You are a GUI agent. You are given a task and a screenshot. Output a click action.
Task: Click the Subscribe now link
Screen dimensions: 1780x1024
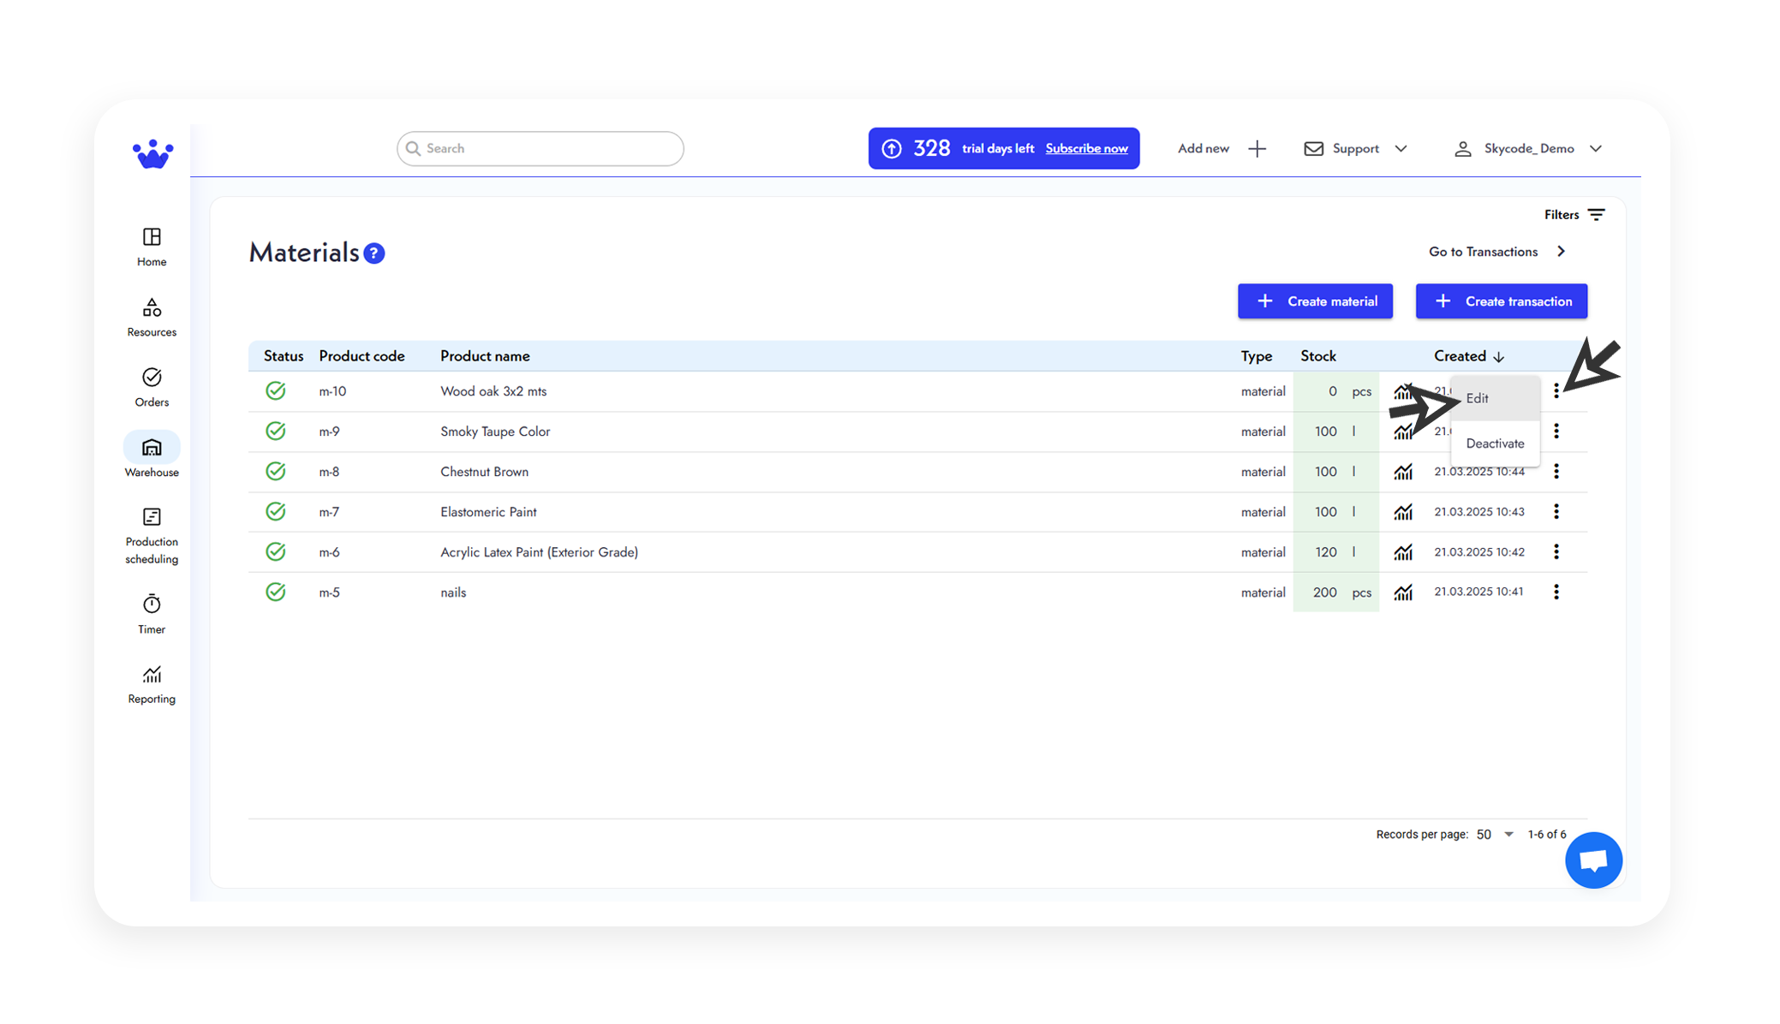[x=1086, y=148]
